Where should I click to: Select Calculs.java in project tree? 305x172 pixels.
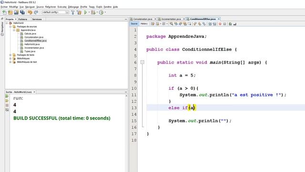(x=30, y=34)
